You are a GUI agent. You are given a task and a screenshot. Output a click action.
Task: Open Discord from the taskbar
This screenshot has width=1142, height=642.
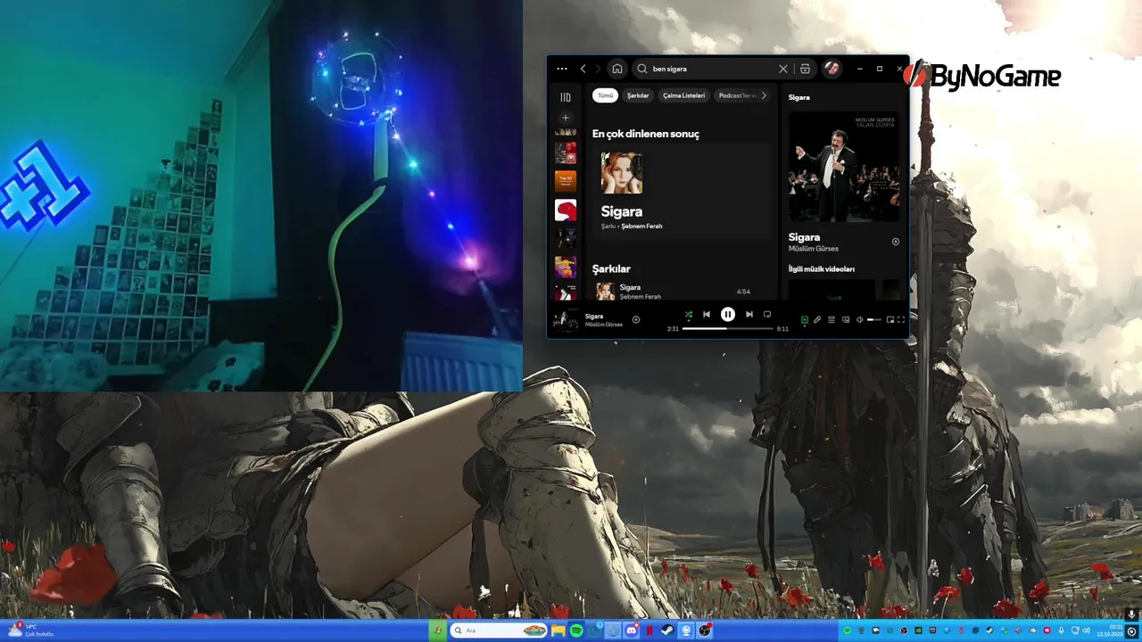point(633,630)
